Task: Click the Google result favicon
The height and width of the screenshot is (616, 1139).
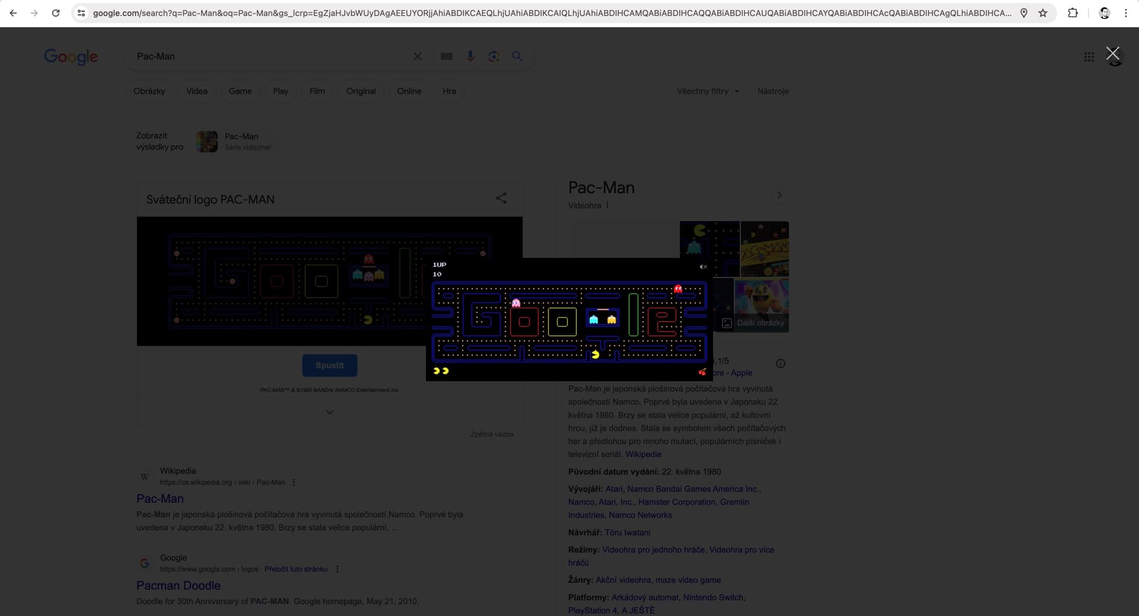Action: coord(145,563)
